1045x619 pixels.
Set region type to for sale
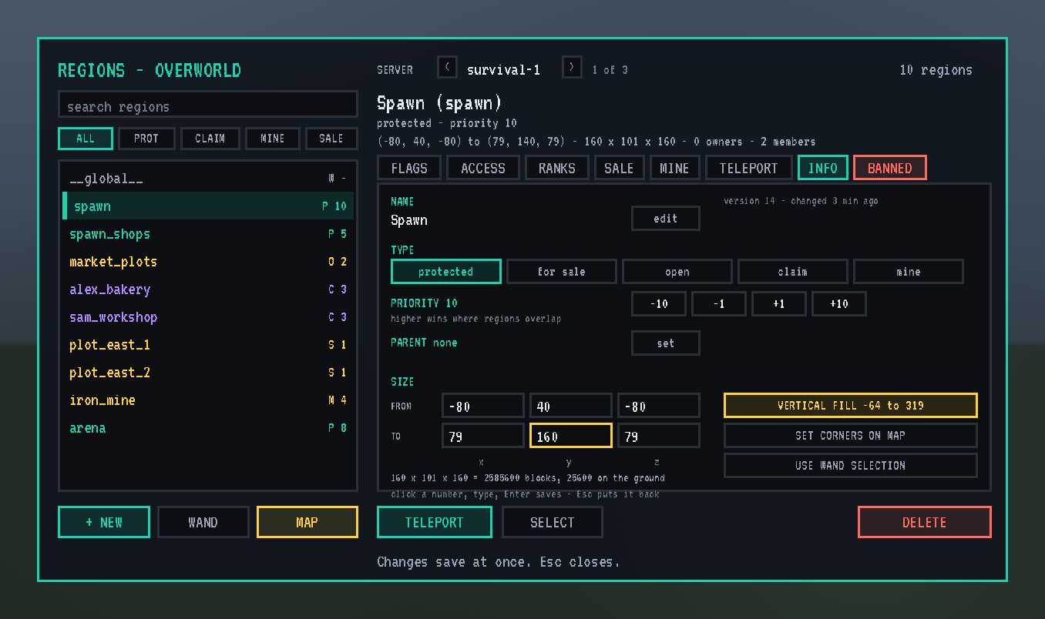click(562, 272)
